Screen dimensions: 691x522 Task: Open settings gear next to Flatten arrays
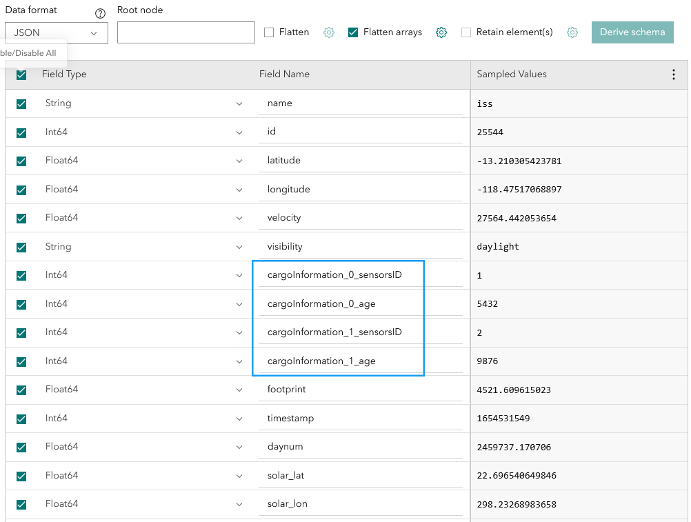441,32
